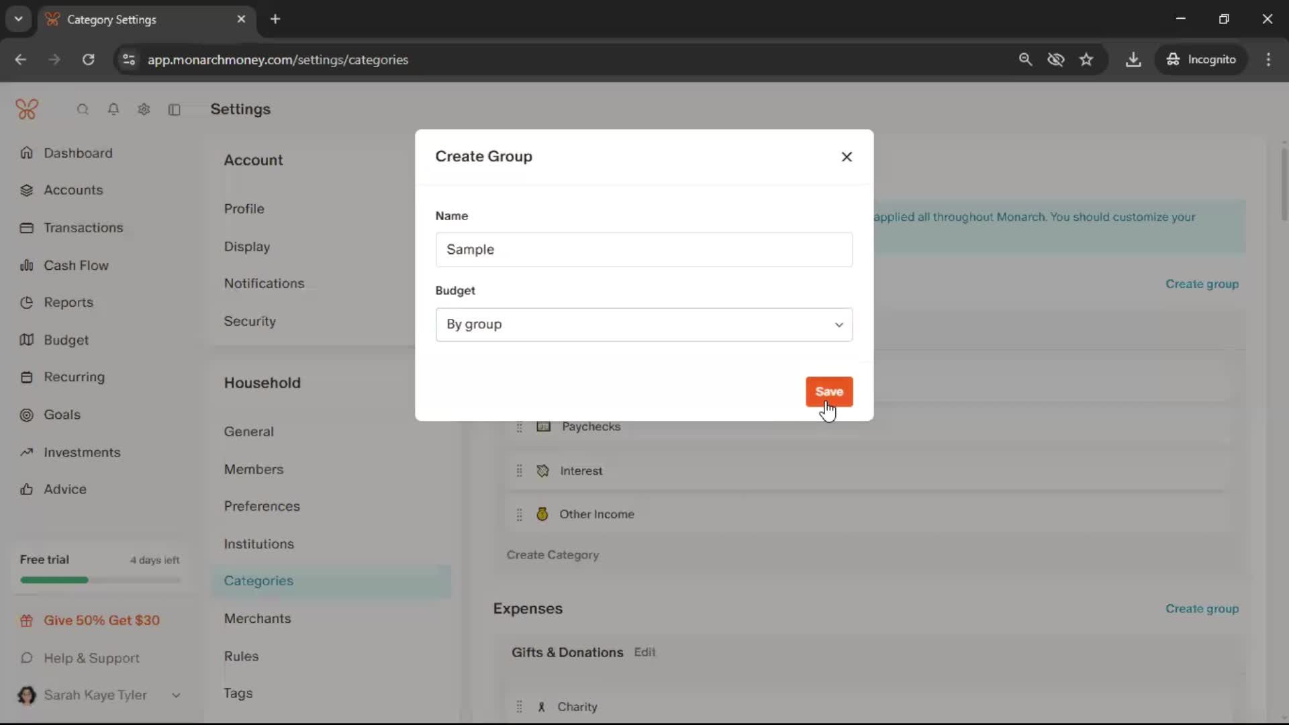Click the Create group link under Expenses

(1202, 609)
